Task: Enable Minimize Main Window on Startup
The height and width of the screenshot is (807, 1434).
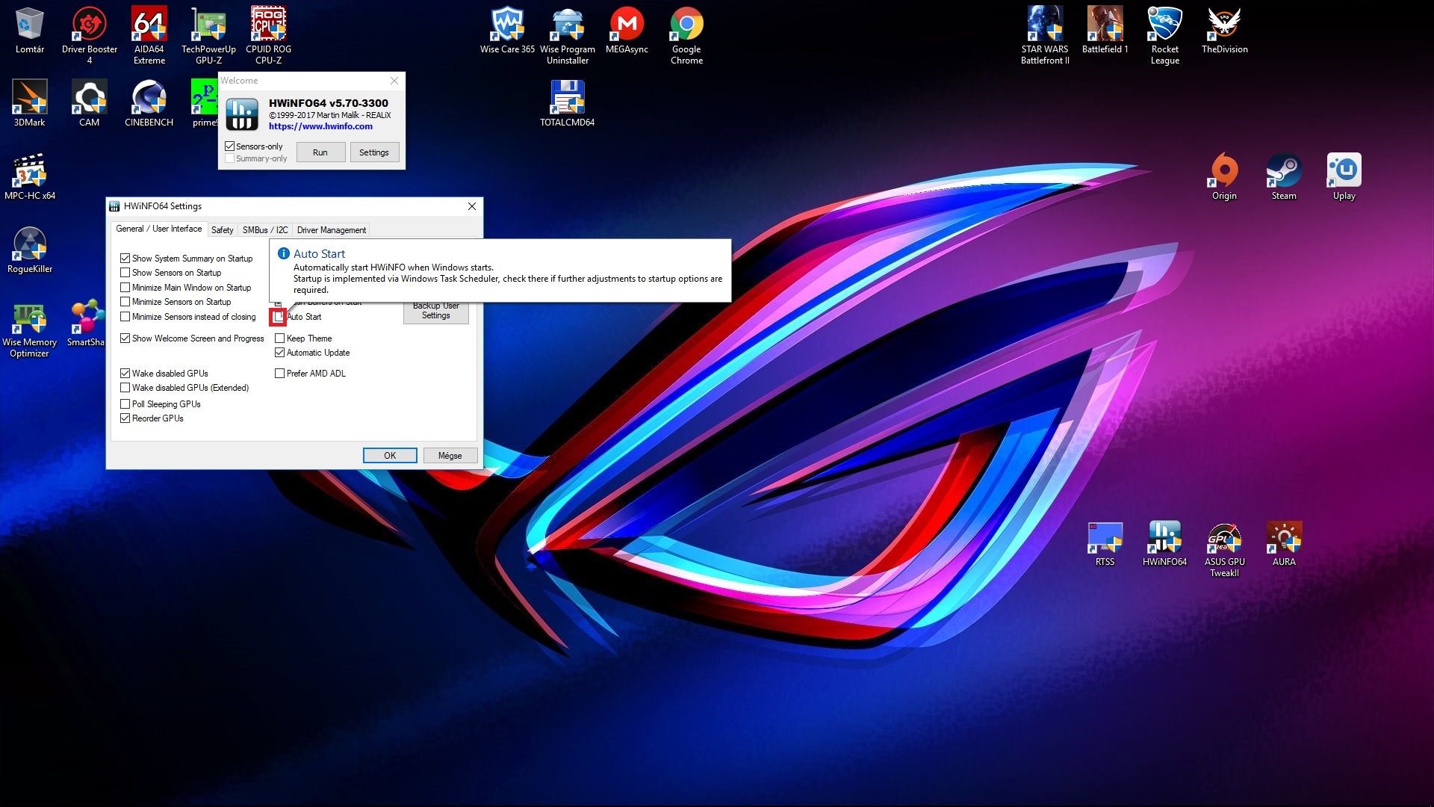Action: (125, 288)
